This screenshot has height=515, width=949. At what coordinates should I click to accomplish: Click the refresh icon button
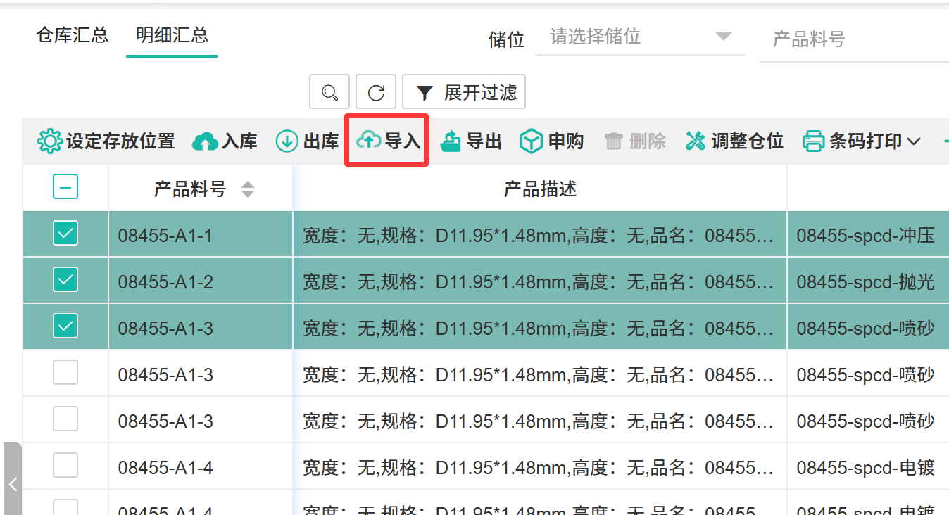(376, 92)
